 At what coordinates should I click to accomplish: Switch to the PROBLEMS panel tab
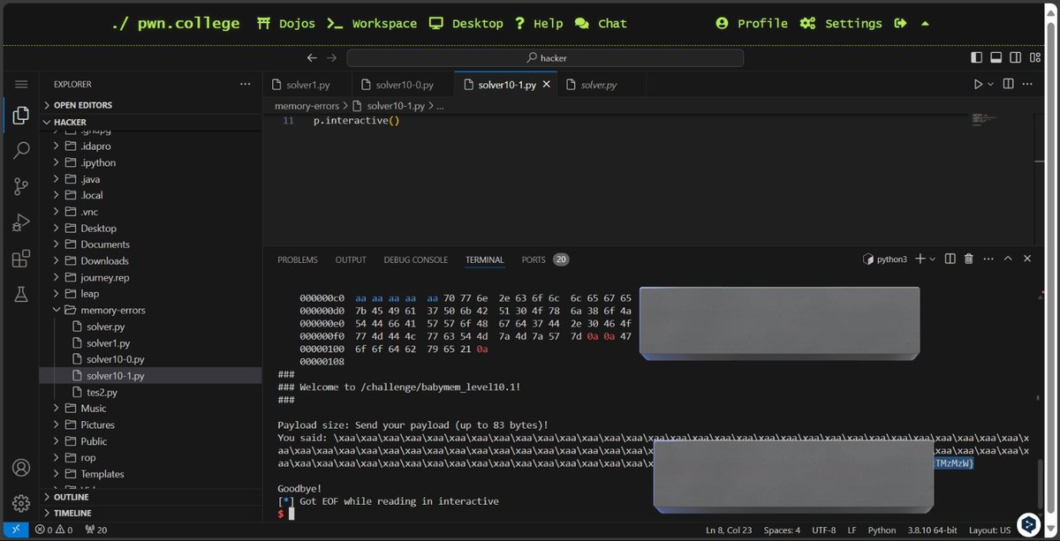297,259
